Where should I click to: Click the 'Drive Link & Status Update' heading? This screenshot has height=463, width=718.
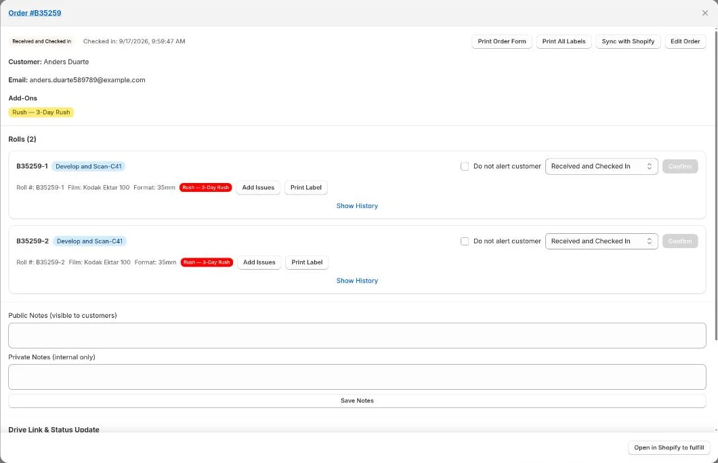(x=54, y=430)
